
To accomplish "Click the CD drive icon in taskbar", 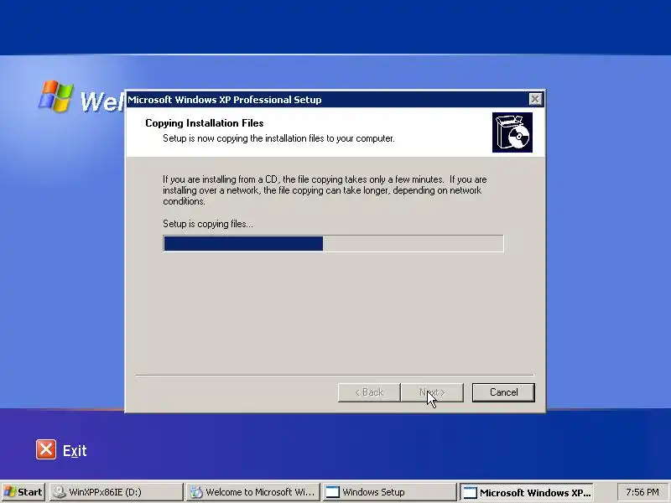I will click(60, 492).
